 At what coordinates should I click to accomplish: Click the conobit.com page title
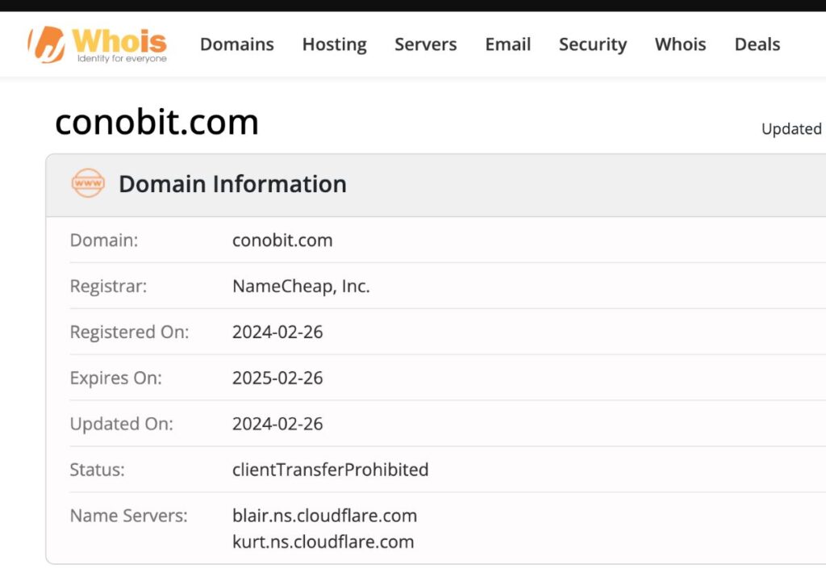(156, 122)
